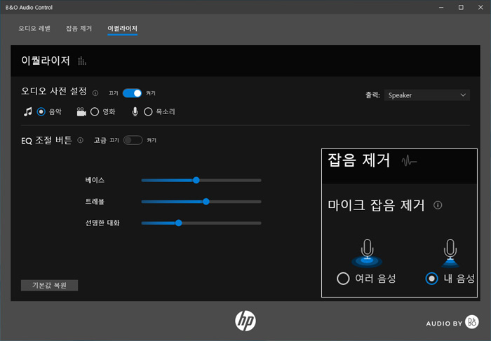Click info icon beside 마이크 잡음 제거
Image resolution: width=491 pixels, height=341 pixels.
tap(438, 205)
